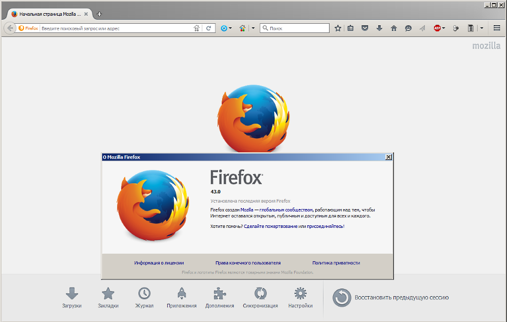Click Установлена последняя версия Firefox text
This screenshot has width=507, height=322.
pyautogui.click(x=250, y=201)
